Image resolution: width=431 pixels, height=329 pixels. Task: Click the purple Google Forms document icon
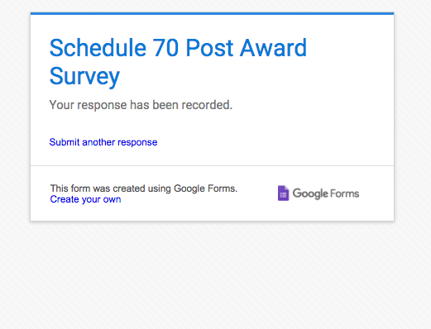[283, 193]
